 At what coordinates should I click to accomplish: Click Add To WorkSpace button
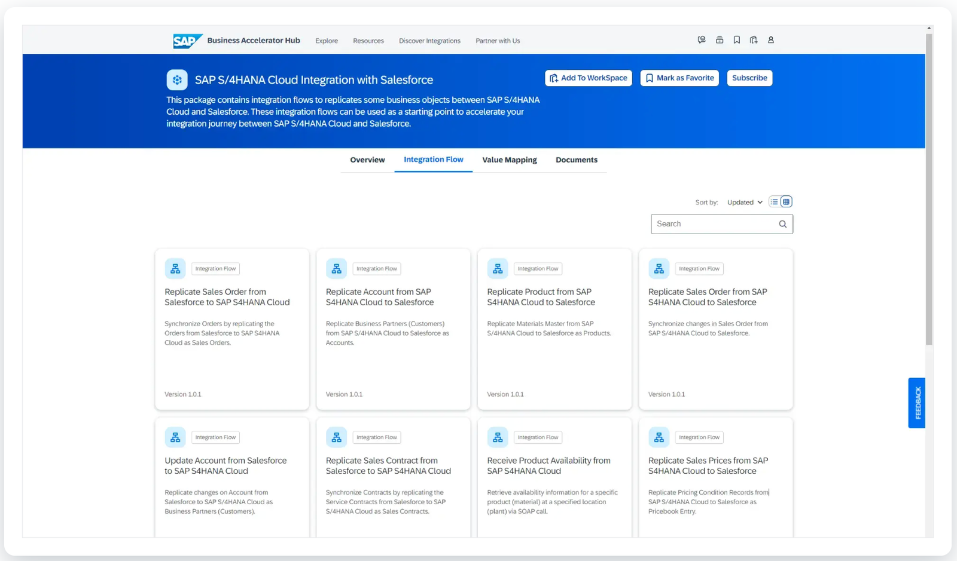click(x=589, y=78)
